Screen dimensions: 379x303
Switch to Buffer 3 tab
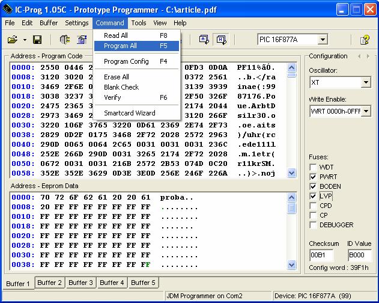[80, 283]
